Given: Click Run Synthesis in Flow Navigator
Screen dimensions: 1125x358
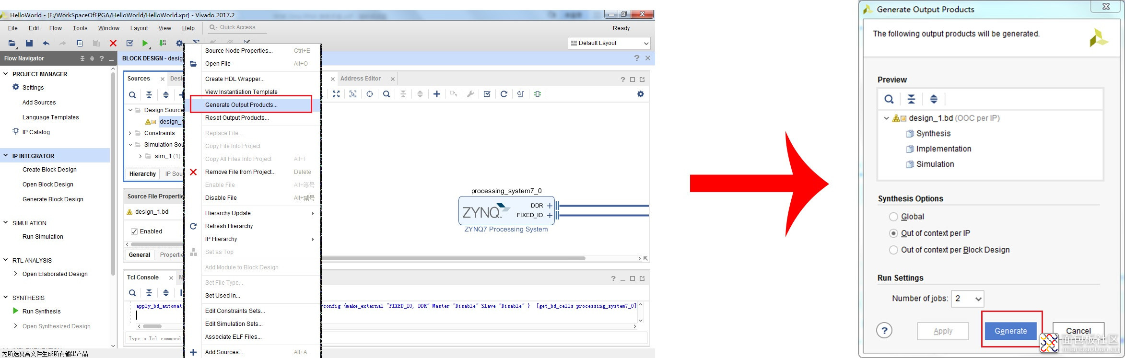Looking at the screenshot, I should (42, 312).
